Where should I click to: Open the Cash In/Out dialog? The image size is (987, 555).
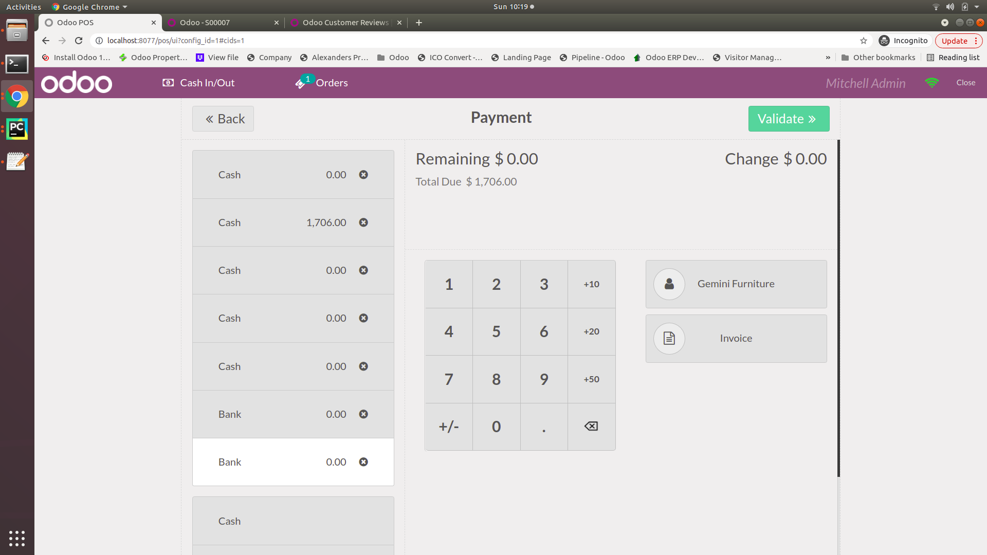[198, 82]
